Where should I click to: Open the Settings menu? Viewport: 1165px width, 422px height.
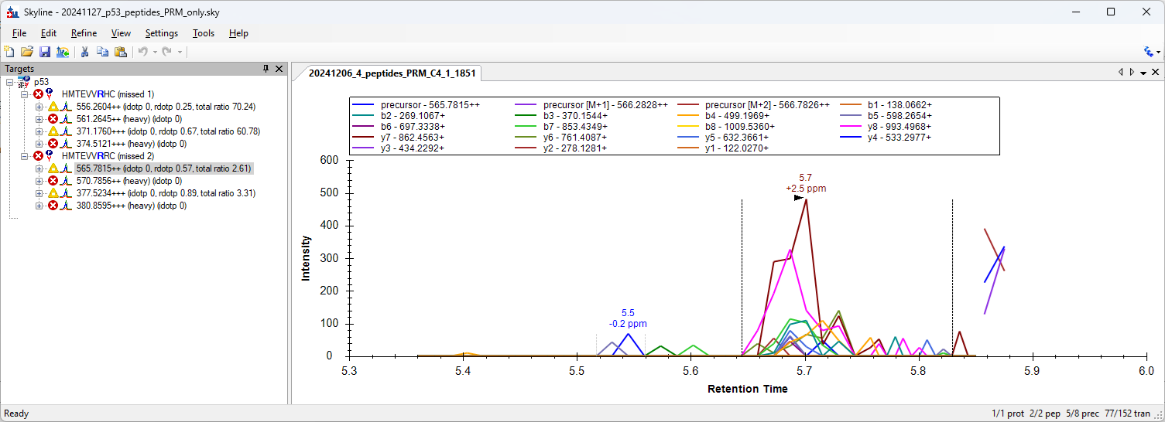tap(161, 33)
